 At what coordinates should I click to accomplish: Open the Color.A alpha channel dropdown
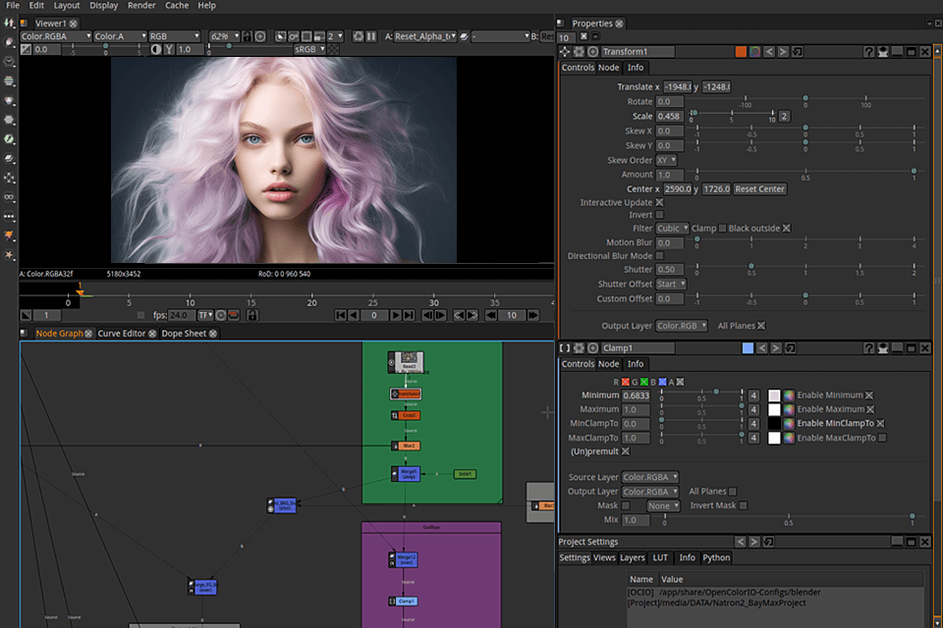pos(120,36)
